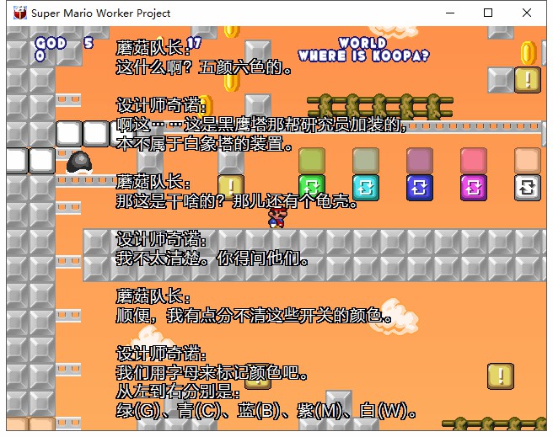
Task: Click the peach colored block above the white switch
Action: 528,161
